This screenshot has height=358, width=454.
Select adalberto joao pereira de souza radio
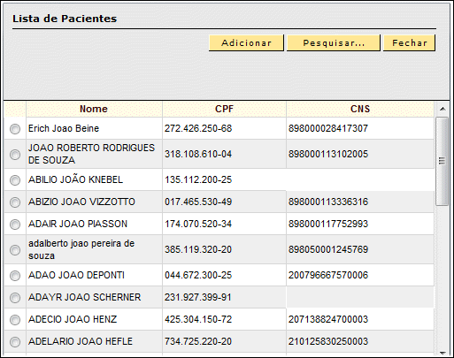[x=15, y=250]
